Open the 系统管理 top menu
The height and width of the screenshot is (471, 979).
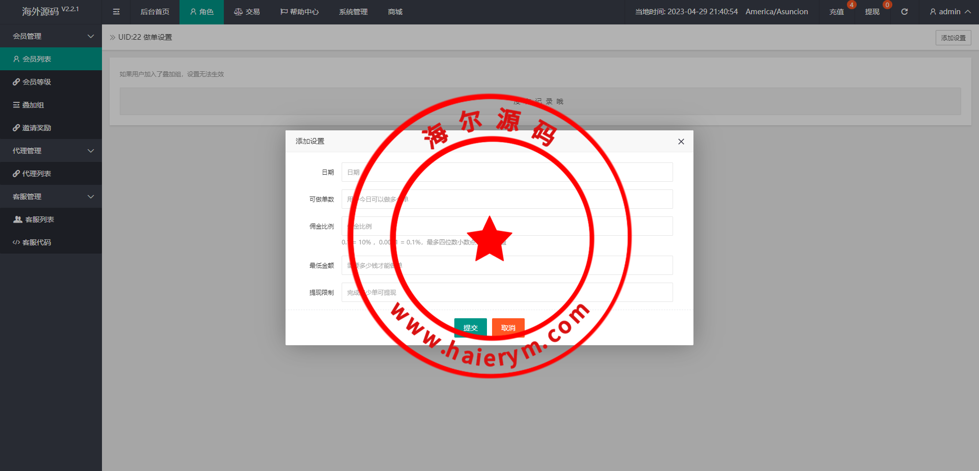point(353,12)
